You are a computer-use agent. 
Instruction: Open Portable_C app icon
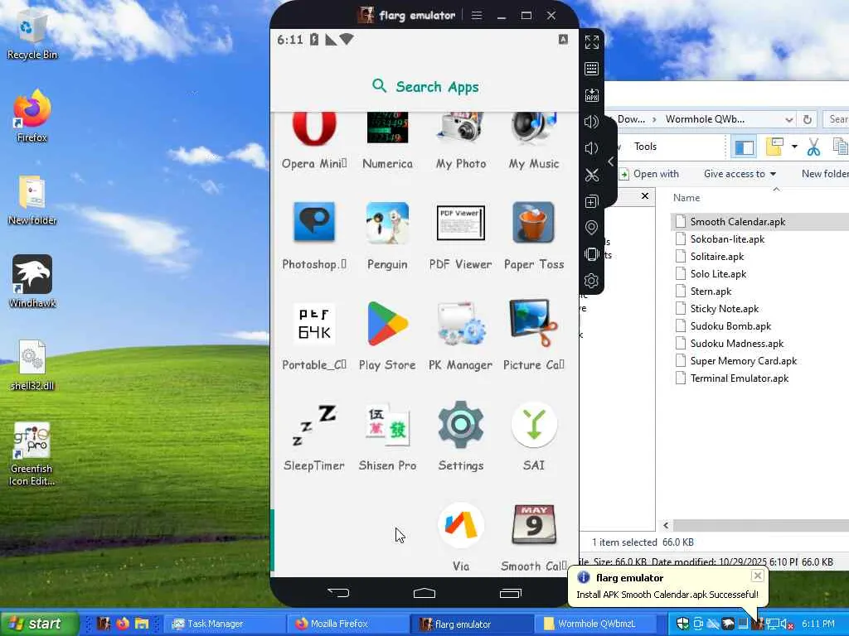click(x=314, y=324)
